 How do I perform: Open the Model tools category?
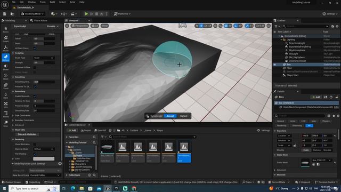(6, 67)
